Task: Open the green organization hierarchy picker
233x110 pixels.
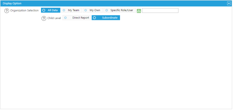Action: click(x=139, y=11)
